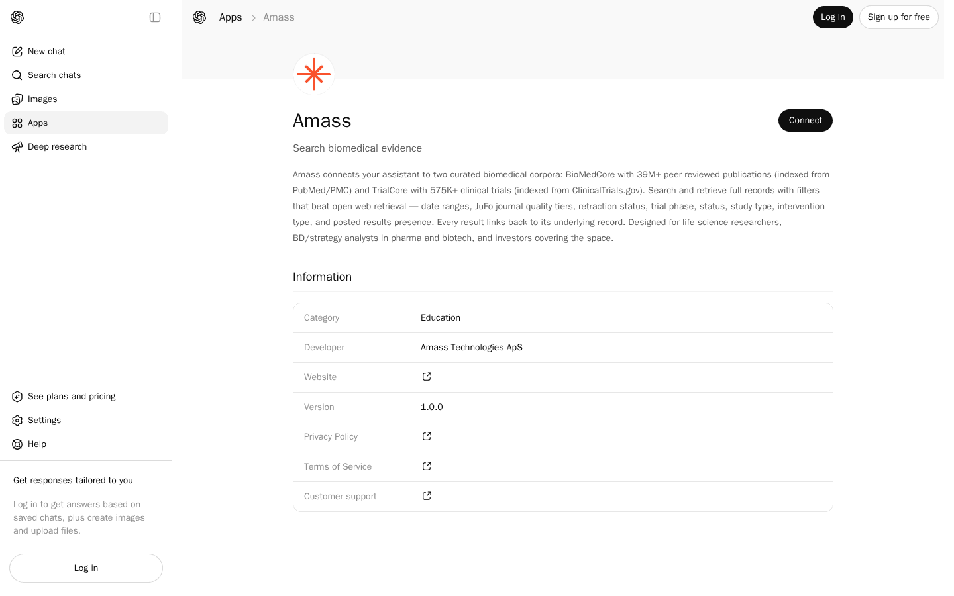Open the Privacy Policy external link icon

[427, 436]
